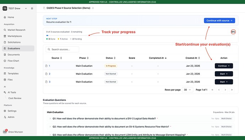The image size is (245, 140).
Task: Select the Evaluations sidebar item
Action: [x=18, y=48]
